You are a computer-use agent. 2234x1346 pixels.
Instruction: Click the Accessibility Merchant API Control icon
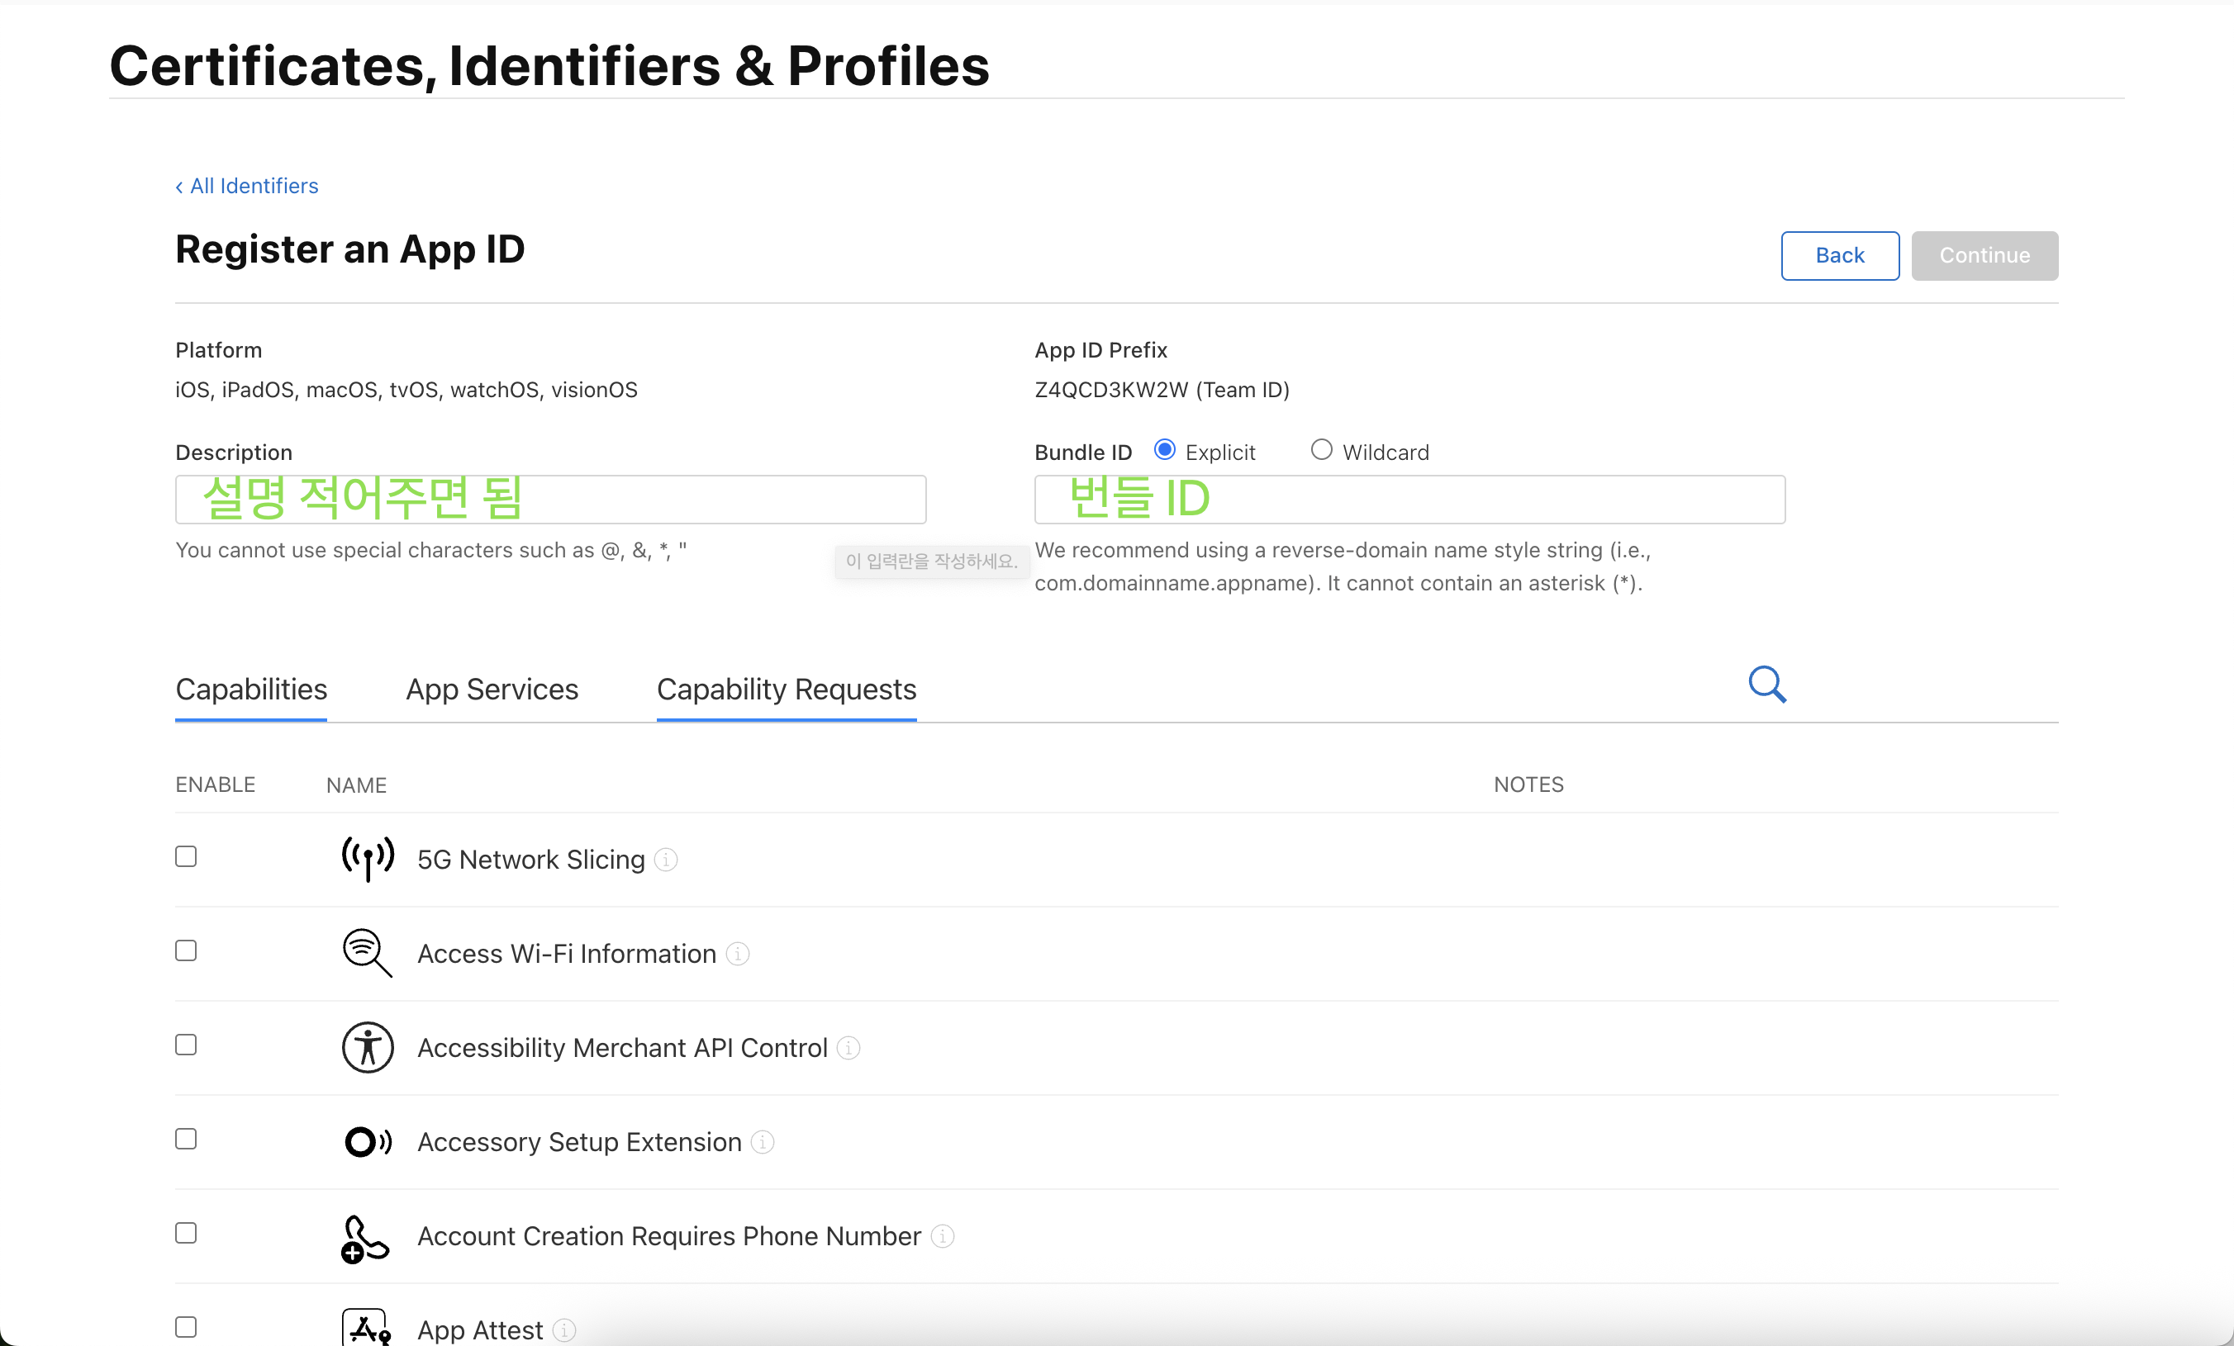[x=367, y=1047]
